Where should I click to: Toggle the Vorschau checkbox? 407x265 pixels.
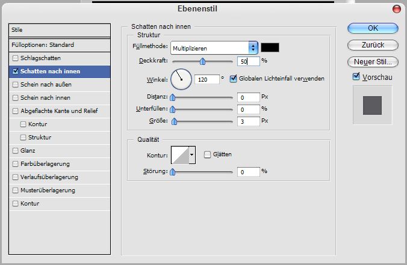tap(356, 77)
